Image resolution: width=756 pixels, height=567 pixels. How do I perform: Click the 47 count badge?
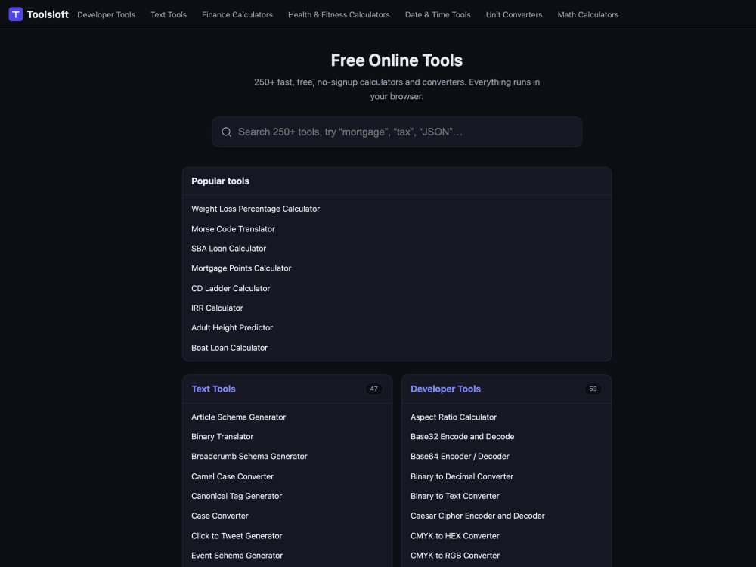point(373,389)
